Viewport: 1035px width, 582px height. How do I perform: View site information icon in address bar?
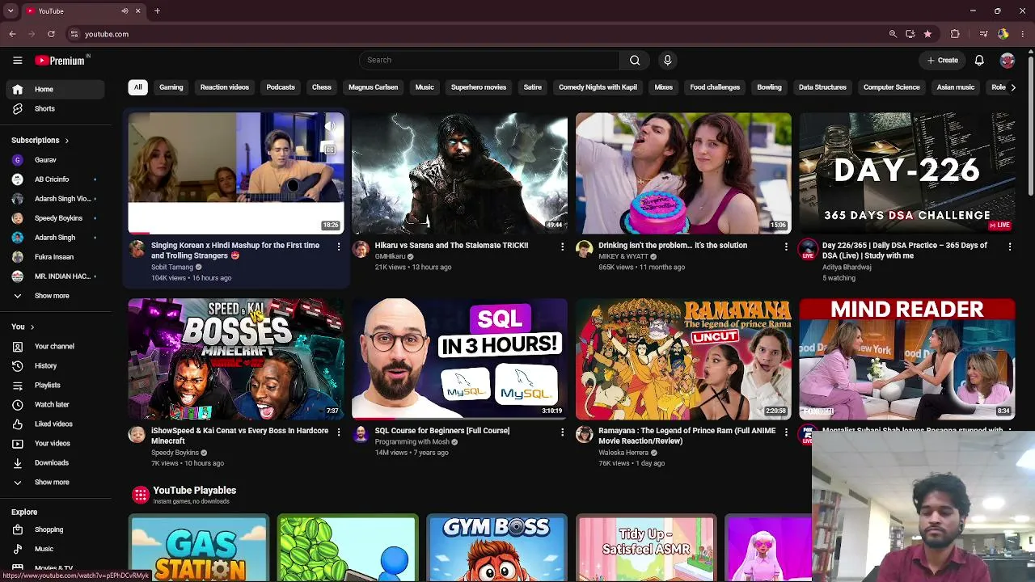[74, 34]
